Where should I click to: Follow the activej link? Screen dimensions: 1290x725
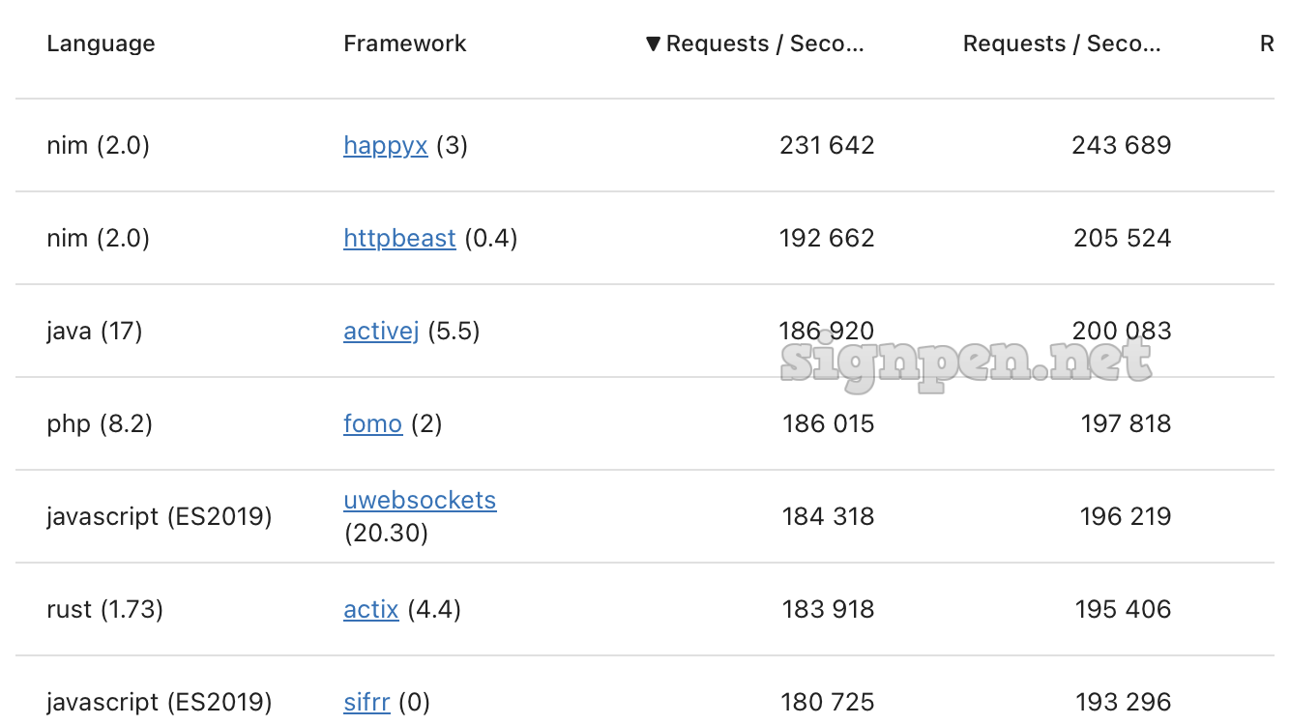(x=381, y=331)
